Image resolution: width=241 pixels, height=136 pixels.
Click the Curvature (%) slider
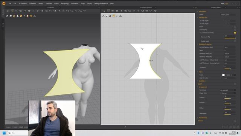point(230,38)
